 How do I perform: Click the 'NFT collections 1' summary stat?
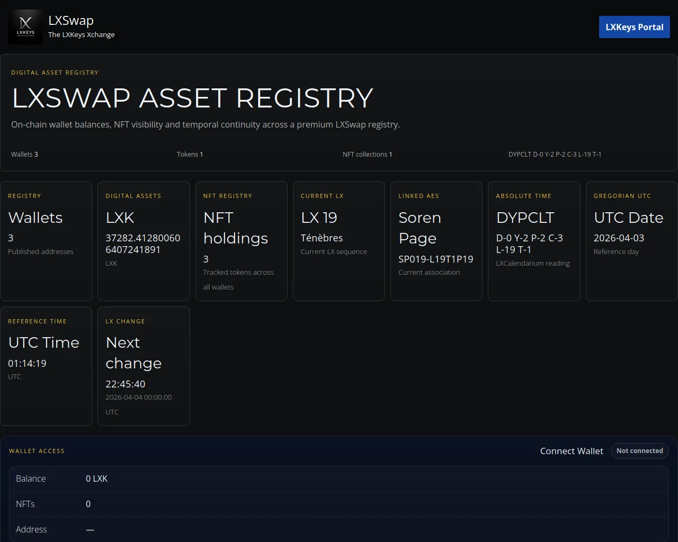tap(367, 155)
